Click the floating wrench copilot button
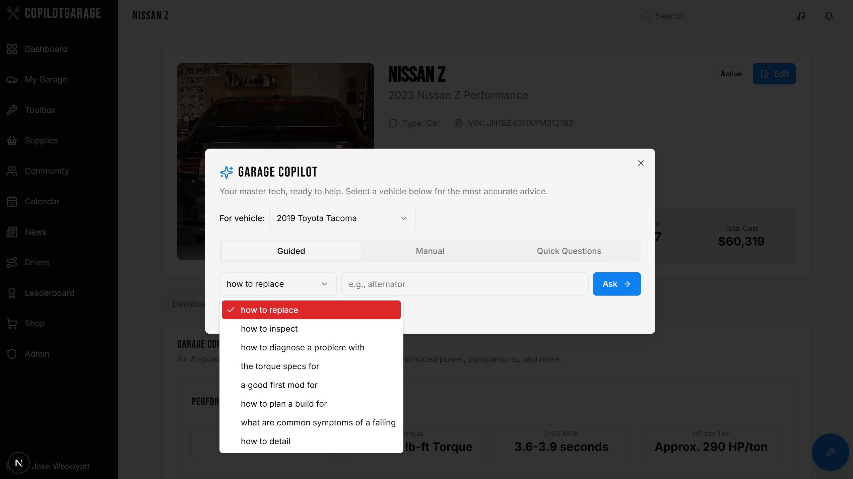Screen dimensions: 853x479 tap(830, 452)
